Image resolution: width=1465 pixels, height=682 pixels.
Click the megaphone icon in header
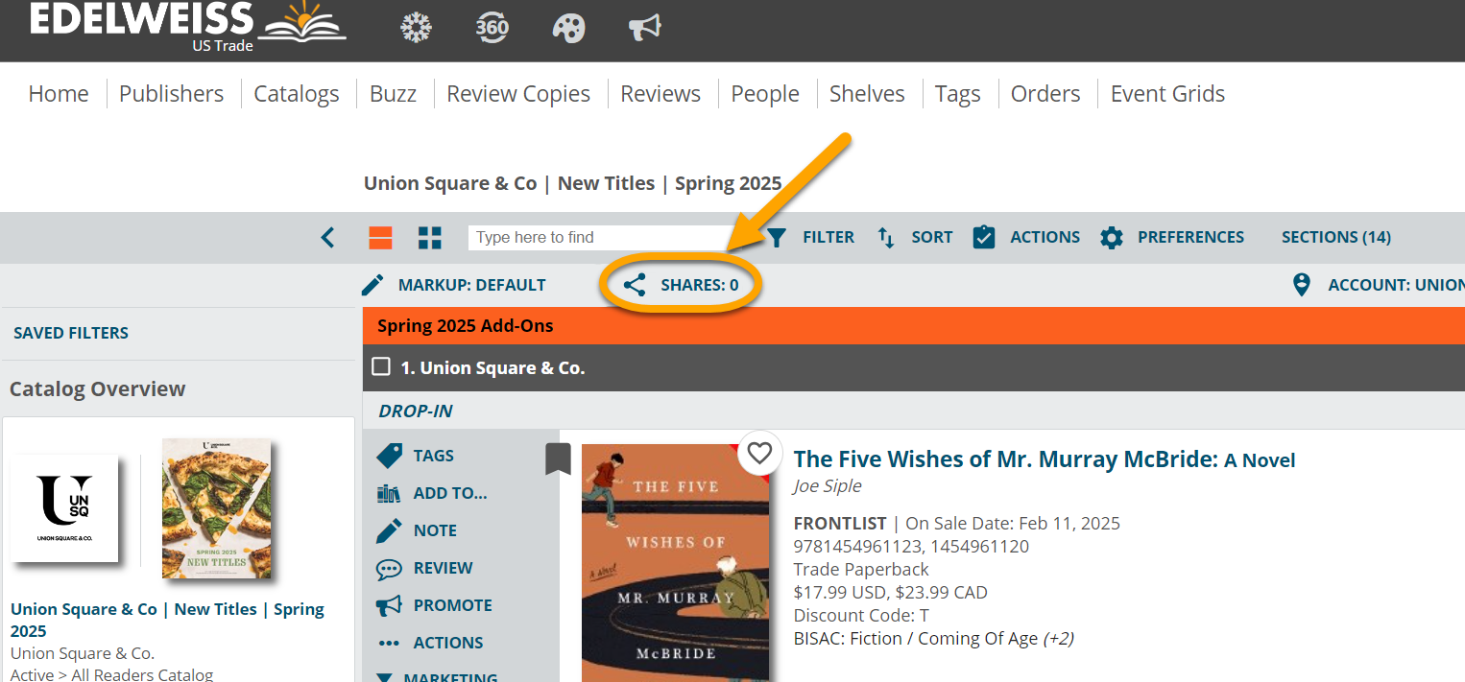pos(645,29)
